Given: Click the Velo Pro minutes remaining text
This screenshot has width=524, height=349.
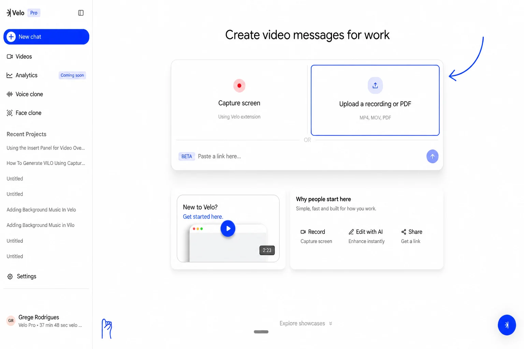Looking at the screenshot, I should point(50,325).
